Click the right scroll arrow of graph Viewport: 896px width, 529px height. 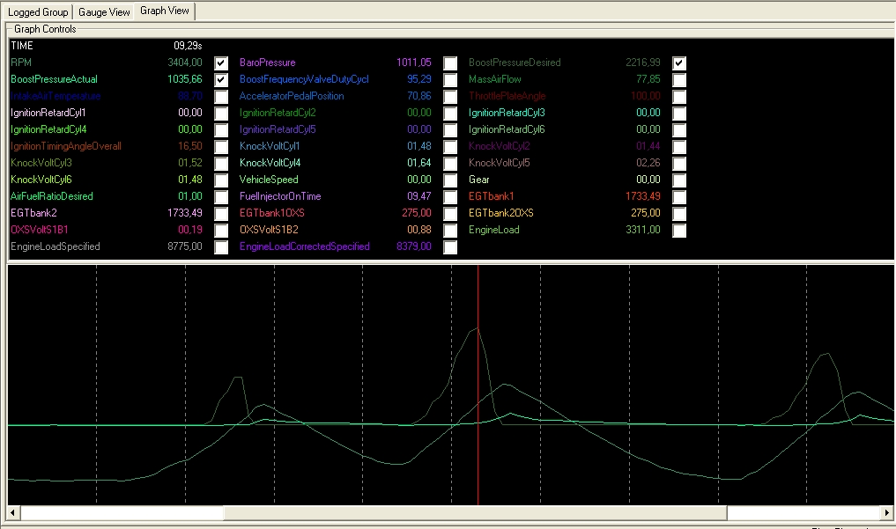[887, 512]
